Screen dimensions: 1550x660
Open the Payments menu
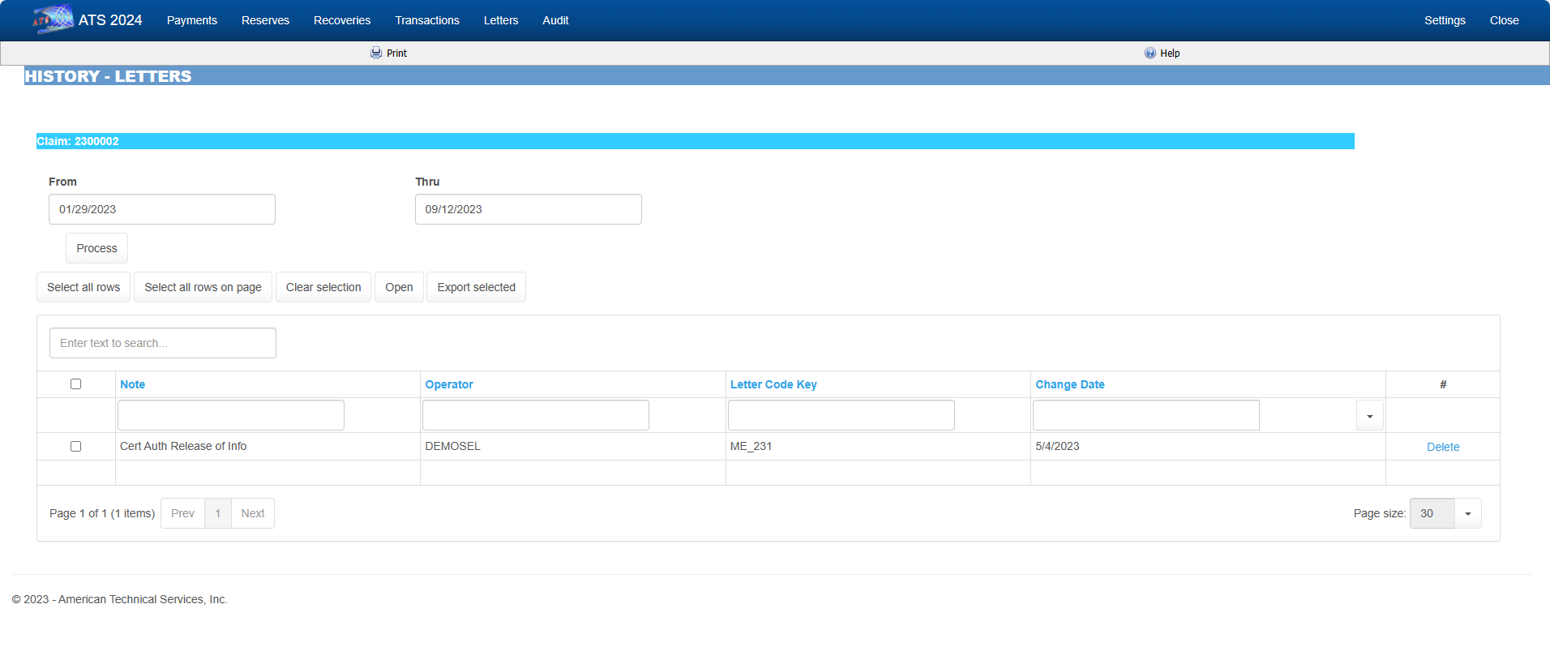[x=191, y=20]
